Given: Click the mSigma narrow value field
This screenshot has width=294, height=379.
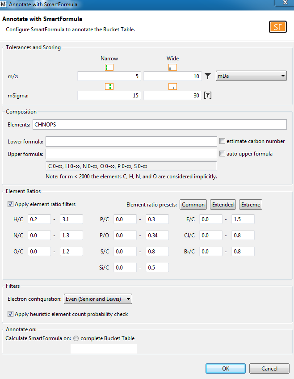Looking at the screenshot, I should (109, 96).
